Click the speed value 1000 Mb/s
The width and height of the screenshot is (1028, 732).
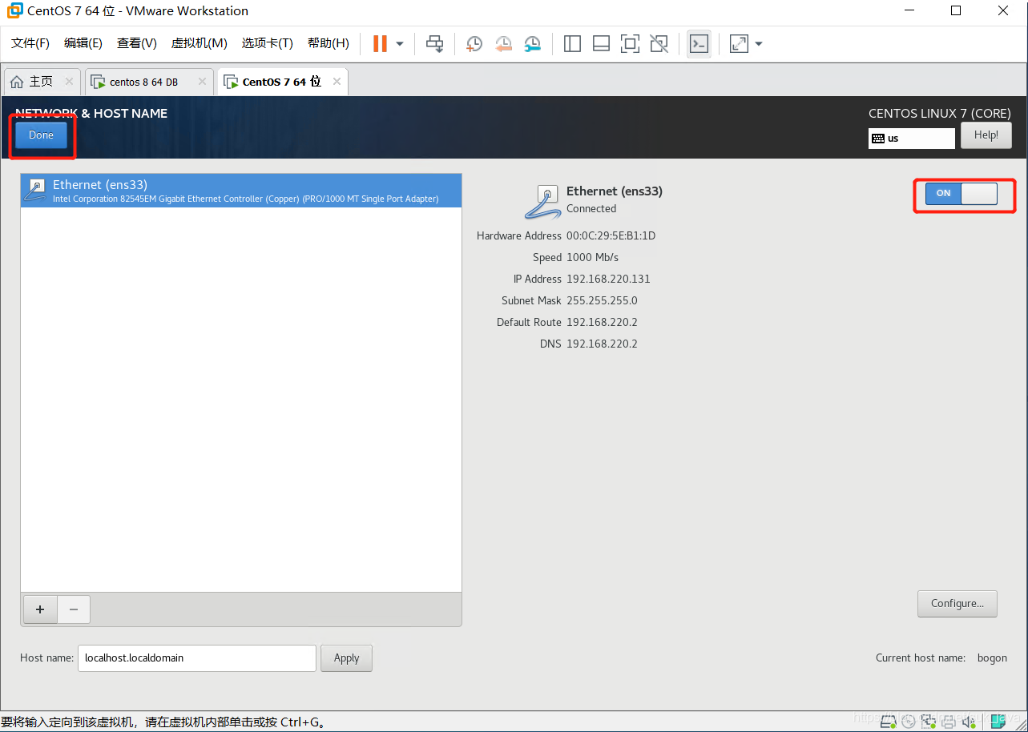click(592, 257)
